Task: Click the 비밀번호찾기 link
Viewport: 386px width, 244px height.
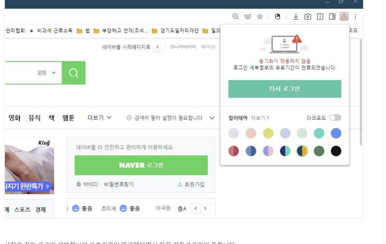Action: point(119,184)
